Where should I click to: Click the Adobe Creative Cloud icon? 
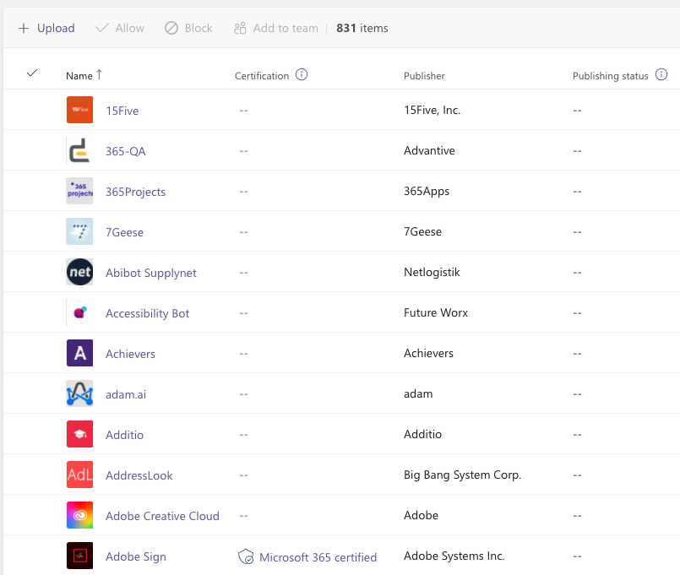[x=79, y=515]
